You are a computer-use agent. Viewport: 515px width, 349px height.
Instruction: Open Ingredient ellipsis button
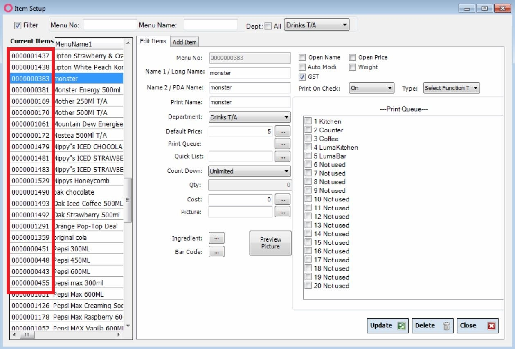coord(216,238)
